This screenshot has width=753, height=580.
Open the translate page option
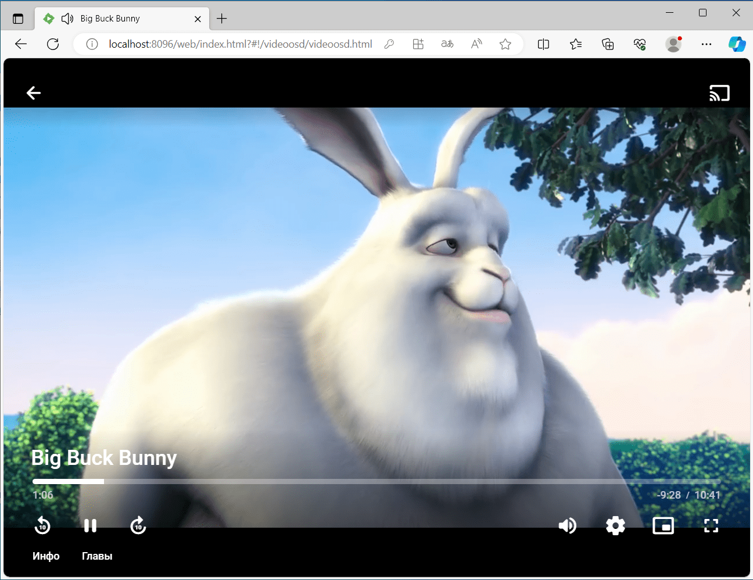(447, 44)
